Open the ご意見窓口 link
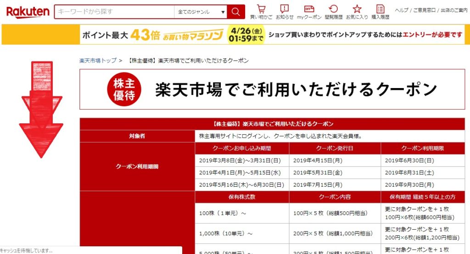The width and height of the screenshot is (470, 254). tap(424, 10)
